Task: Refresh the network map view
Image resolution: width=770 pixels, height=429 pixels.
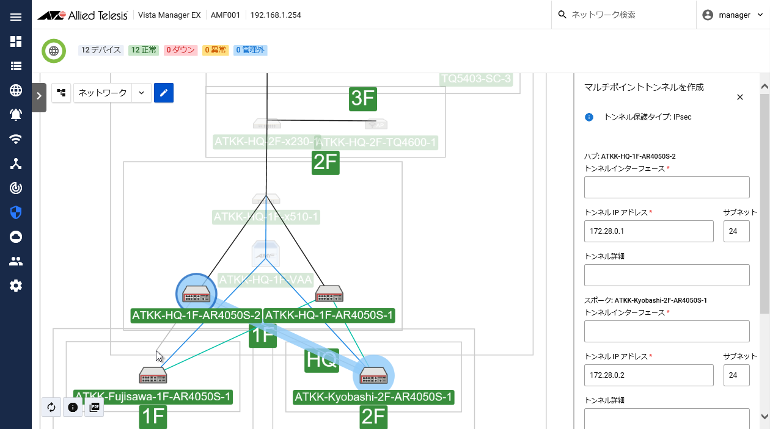Action: (x=51, y=407)
